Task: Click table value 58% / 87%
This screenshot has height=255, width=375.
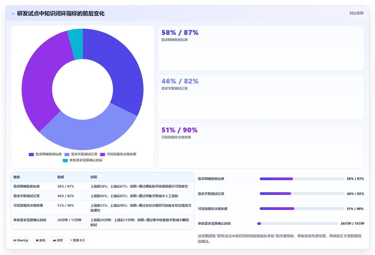Action: point(66,186)
